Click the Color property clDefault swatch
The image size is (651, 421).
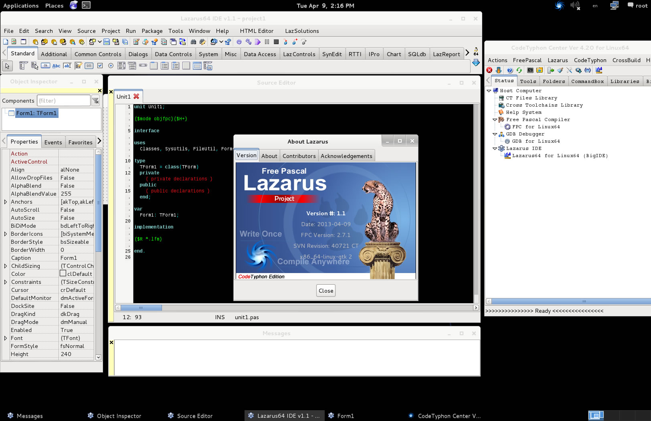click(63, 273)
